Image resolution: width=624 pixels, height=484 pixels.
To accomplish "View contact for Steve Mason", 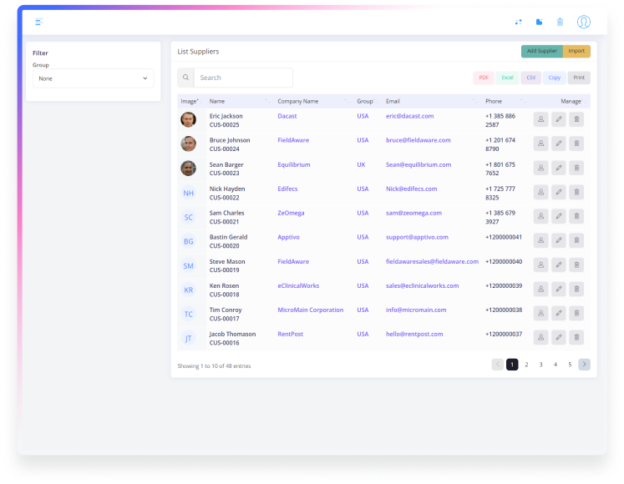I will (x=540, y=265).
